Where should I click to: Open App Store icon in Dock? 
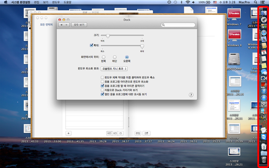pyautogui.click(x=264, y=98)
